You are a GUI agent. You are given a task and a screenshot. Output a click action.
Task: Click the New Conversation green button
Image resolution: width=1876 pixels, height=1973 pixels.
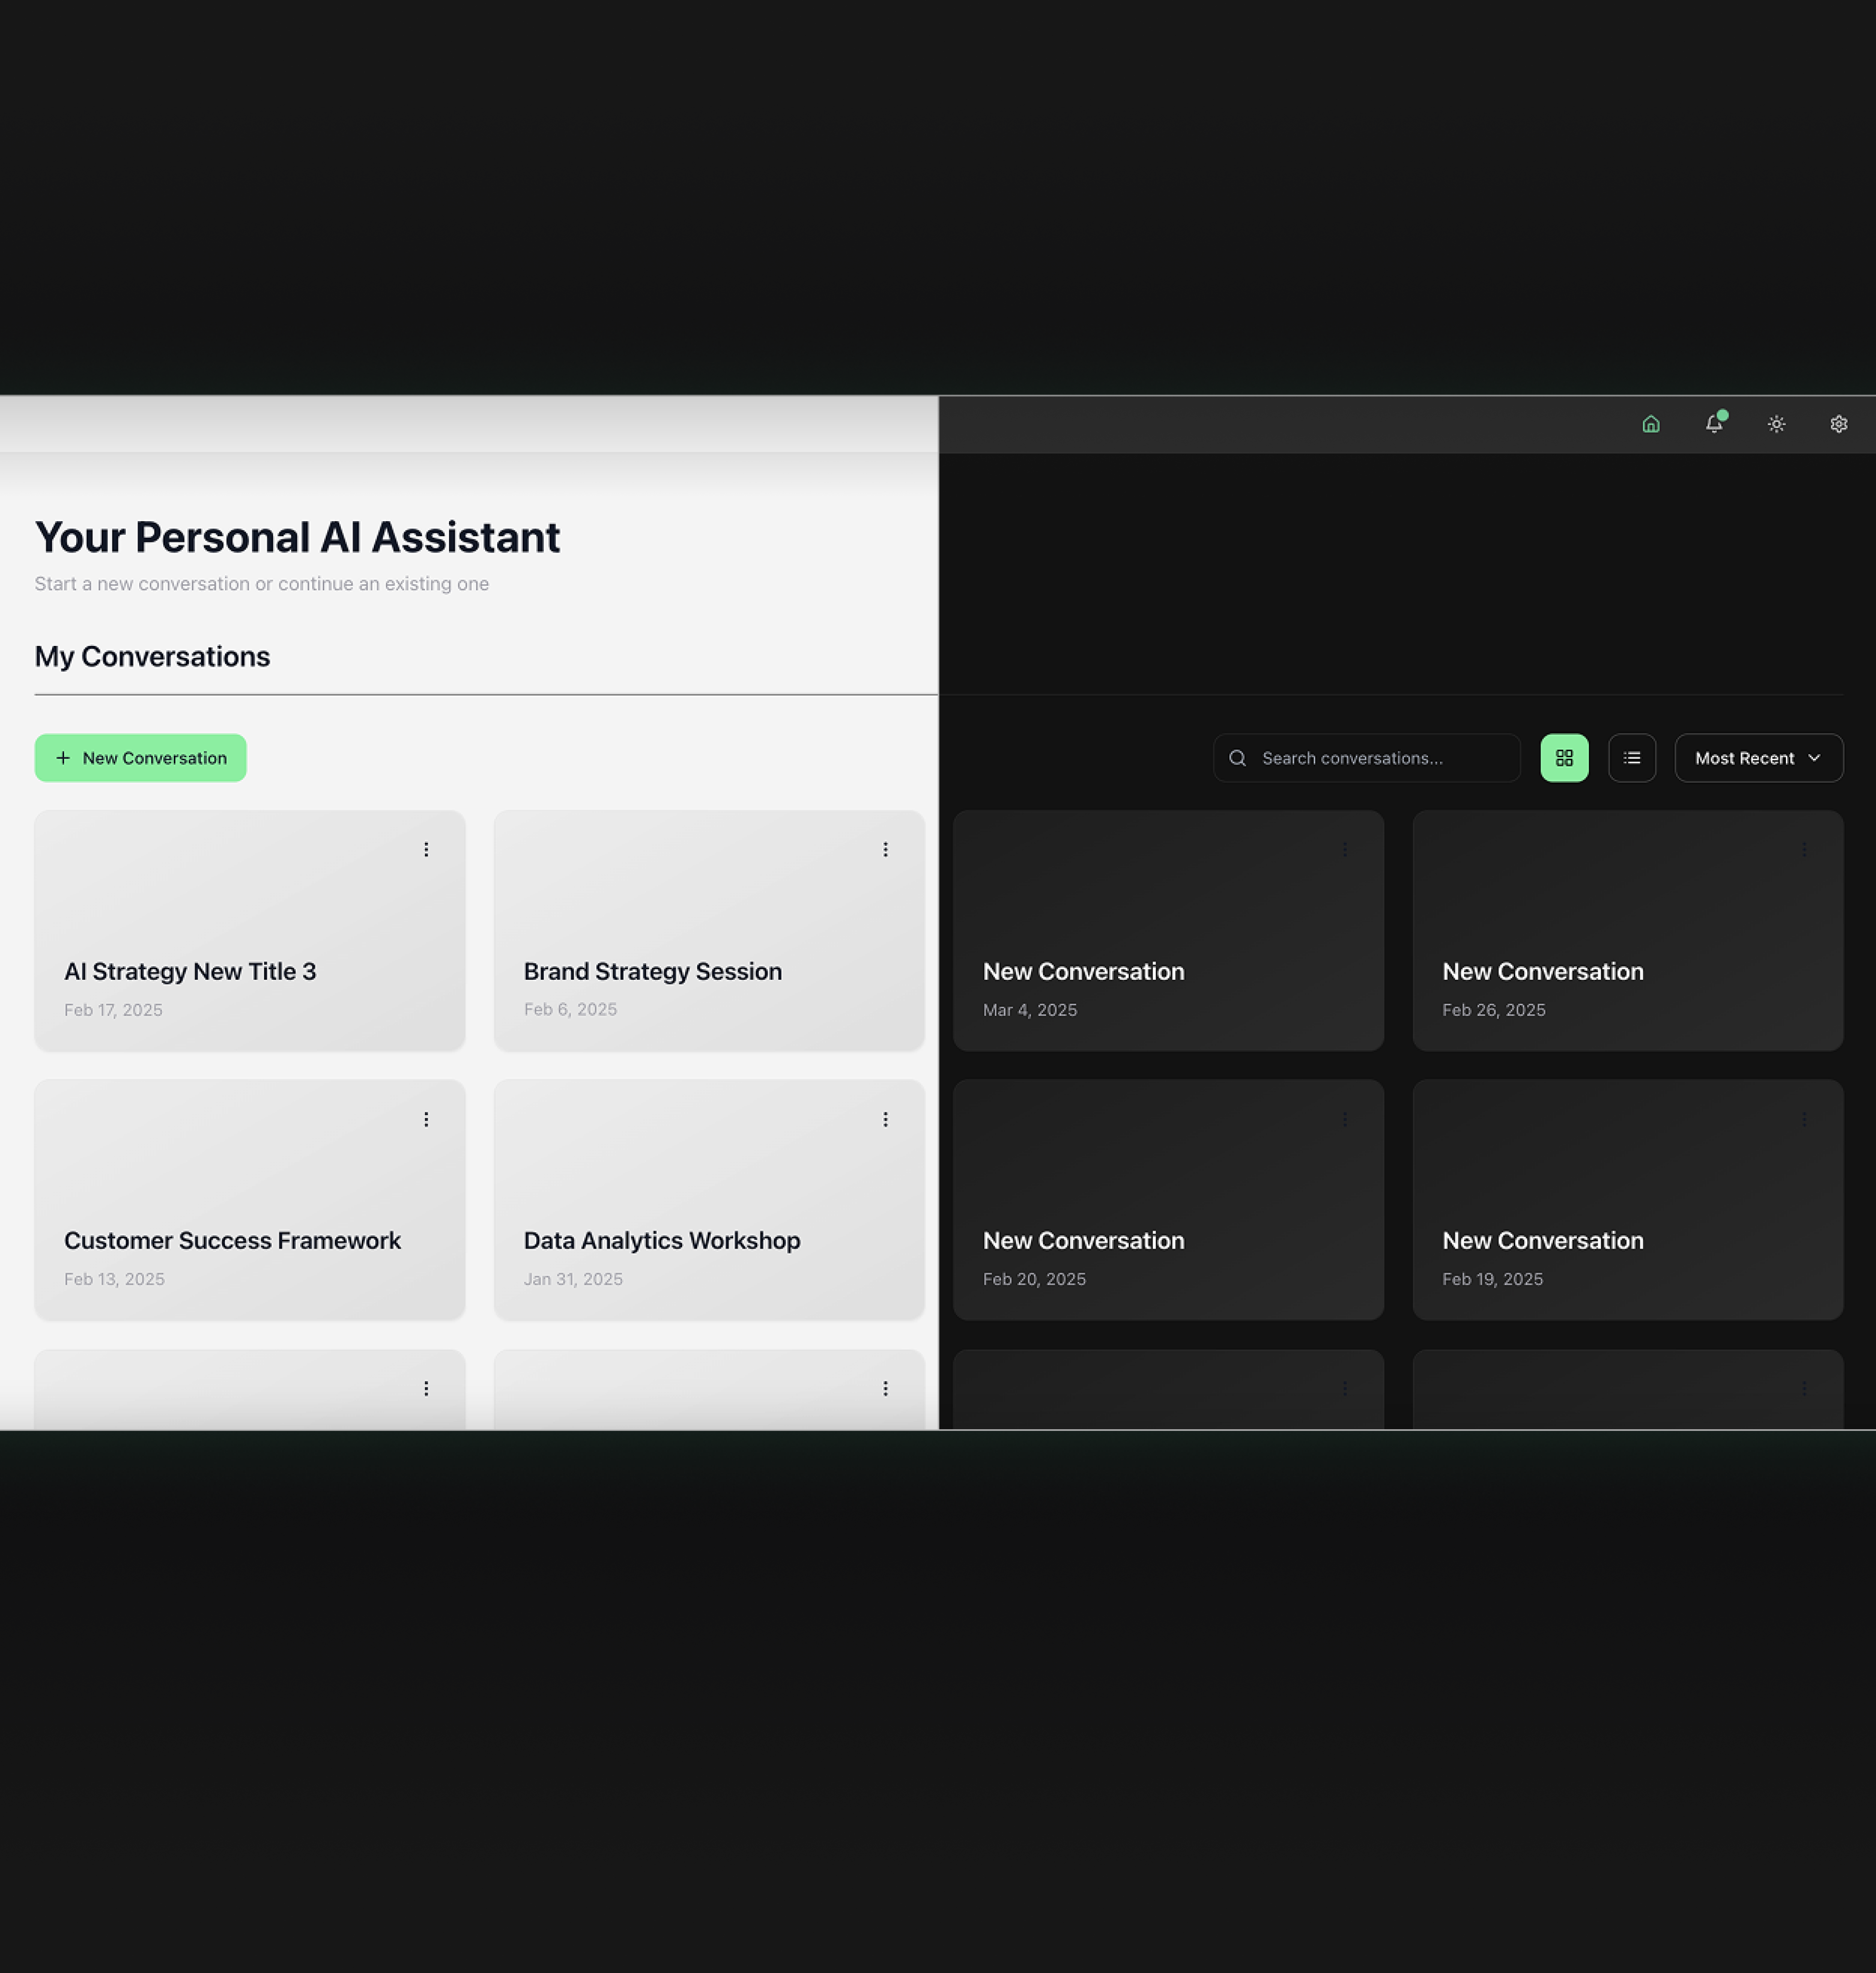coord(141,758)
